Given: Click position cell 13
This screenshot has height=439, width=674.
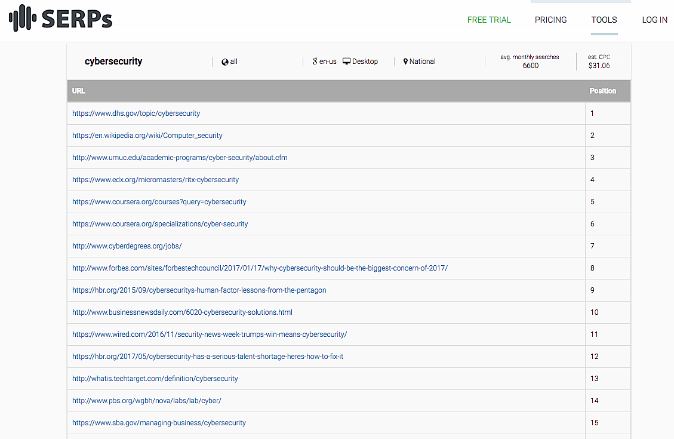Looking at the screenshot, I should pos(608,378).
